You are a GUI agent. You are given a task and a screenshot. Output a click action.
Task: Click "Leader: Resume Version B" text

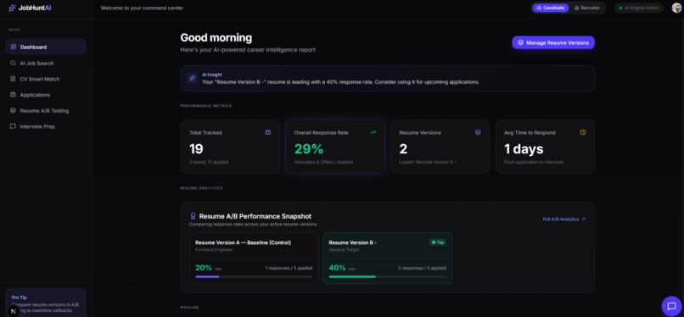[x=428, y=162]
